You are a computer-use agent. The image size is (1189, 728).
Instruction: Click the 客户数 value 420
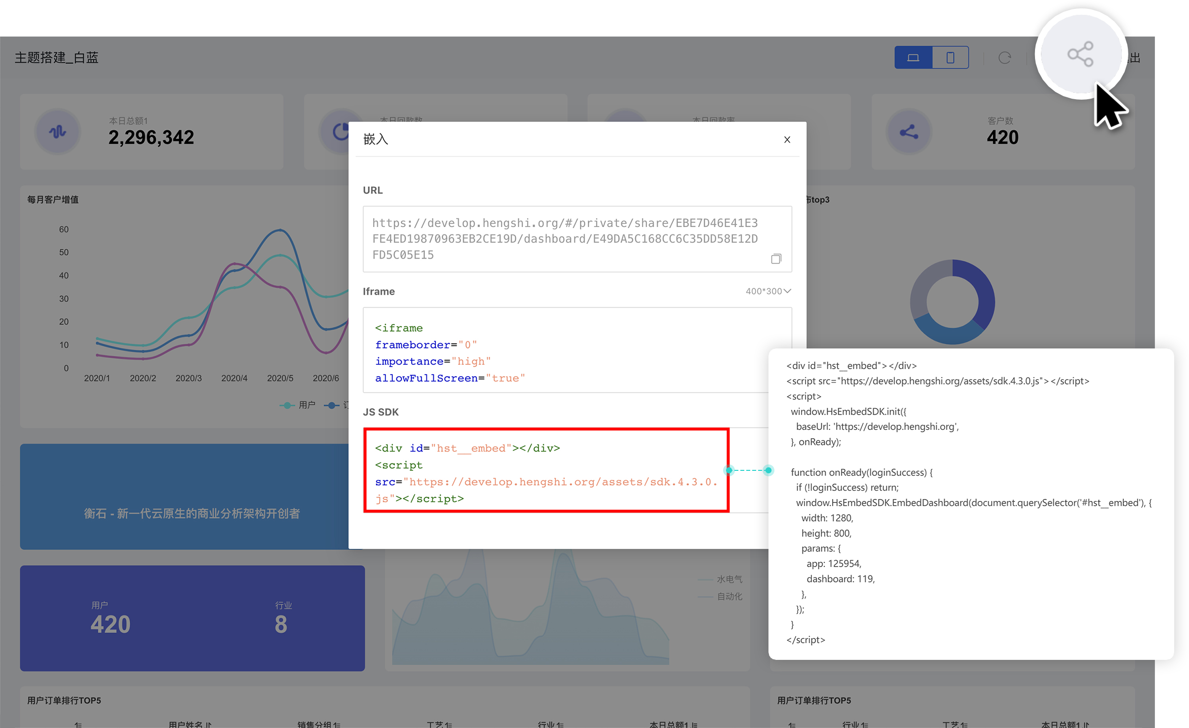click(x=1002, y=137)
